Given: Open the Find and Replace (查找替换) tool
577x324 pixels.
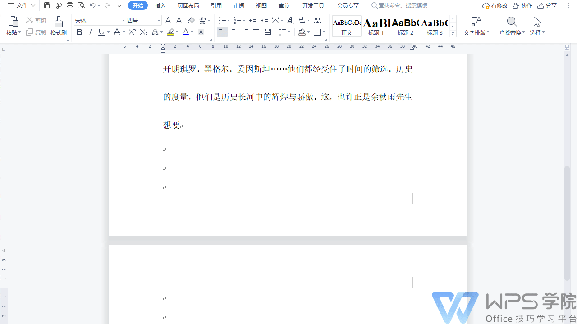Looking at the screenshot, I should pos(511,26).
